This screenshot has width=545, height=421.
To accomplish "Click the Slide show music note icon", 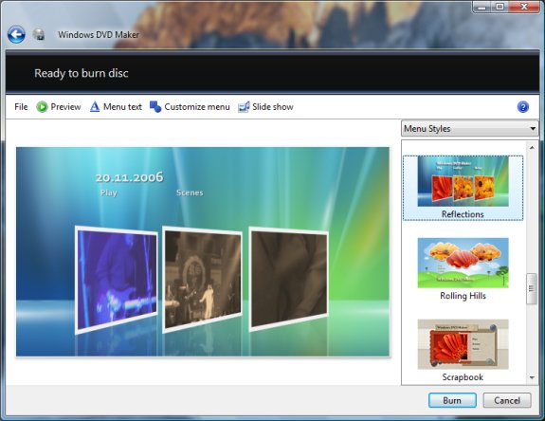I will (x=244, y=107).
